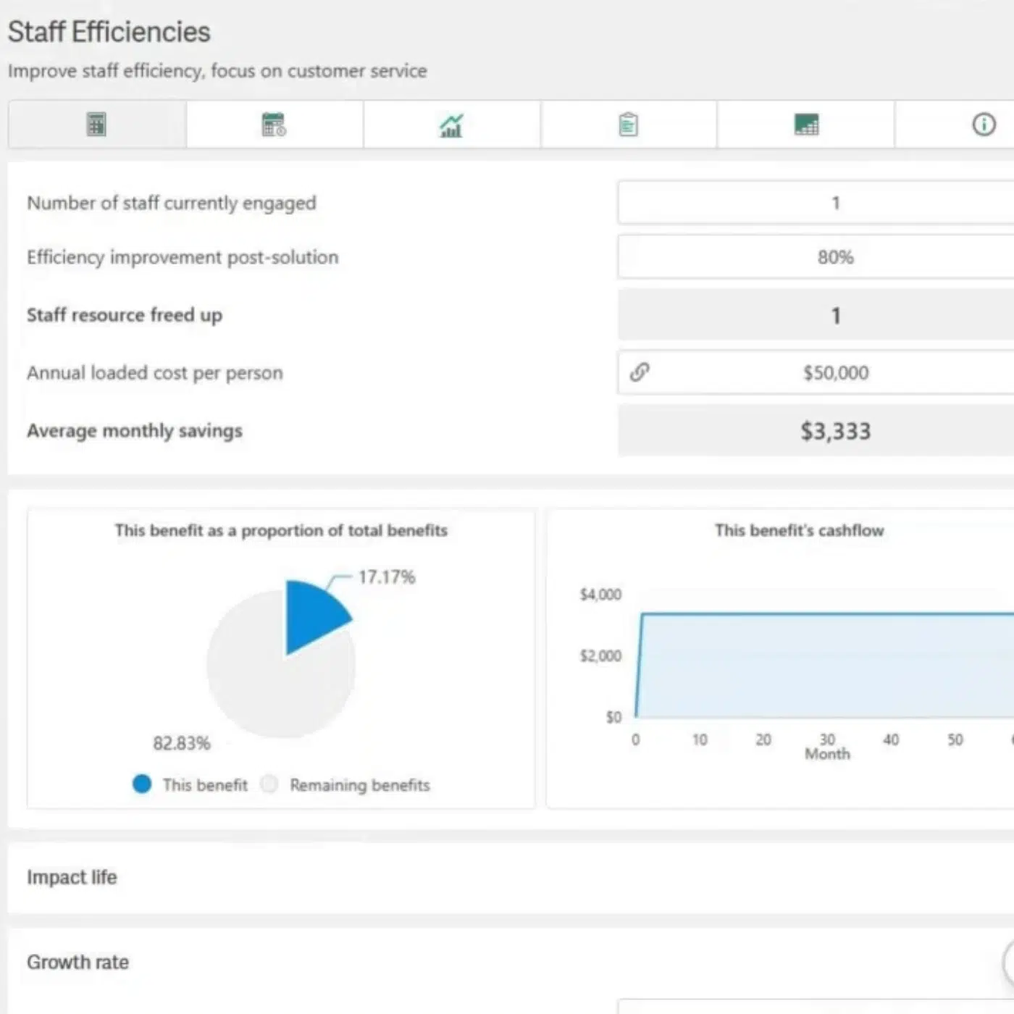Select the clipboard notes tab

[628, 125]
